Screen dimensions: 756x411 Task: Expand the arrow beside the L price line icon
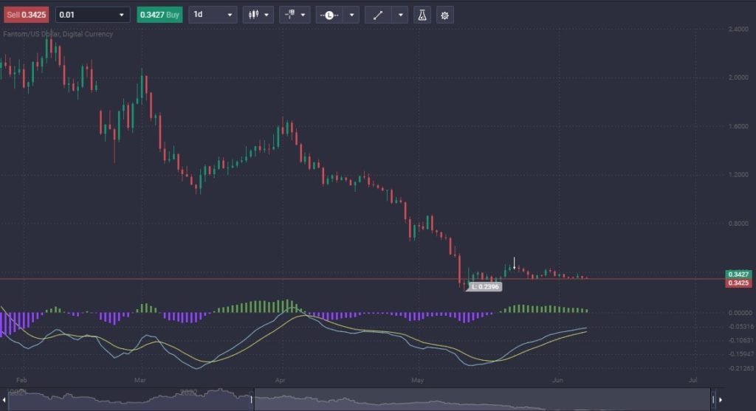(351, 15)
